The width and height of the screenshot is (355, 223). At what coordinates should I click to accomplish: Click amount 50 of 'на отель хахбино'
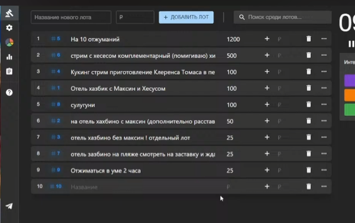pos(230,121)
